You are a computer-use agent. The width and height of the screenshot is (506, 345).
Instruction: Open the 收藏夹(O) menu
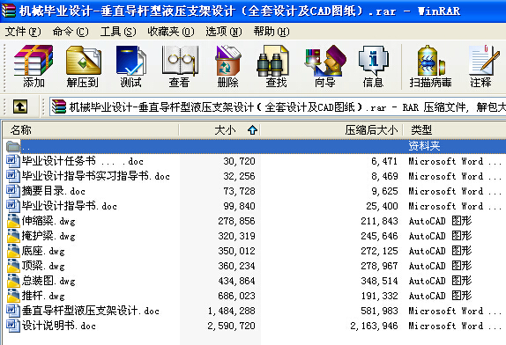click(171, 32)
